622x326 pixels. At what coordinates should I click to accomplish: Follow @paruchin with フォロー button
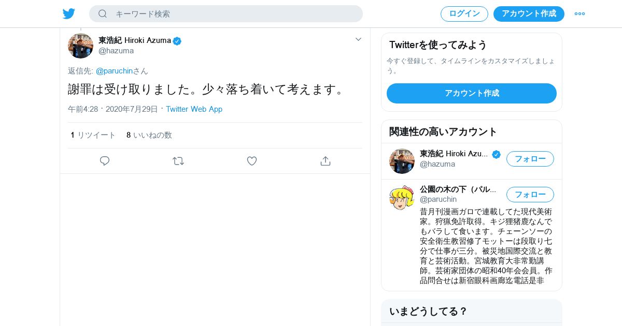tap(530, 195)
